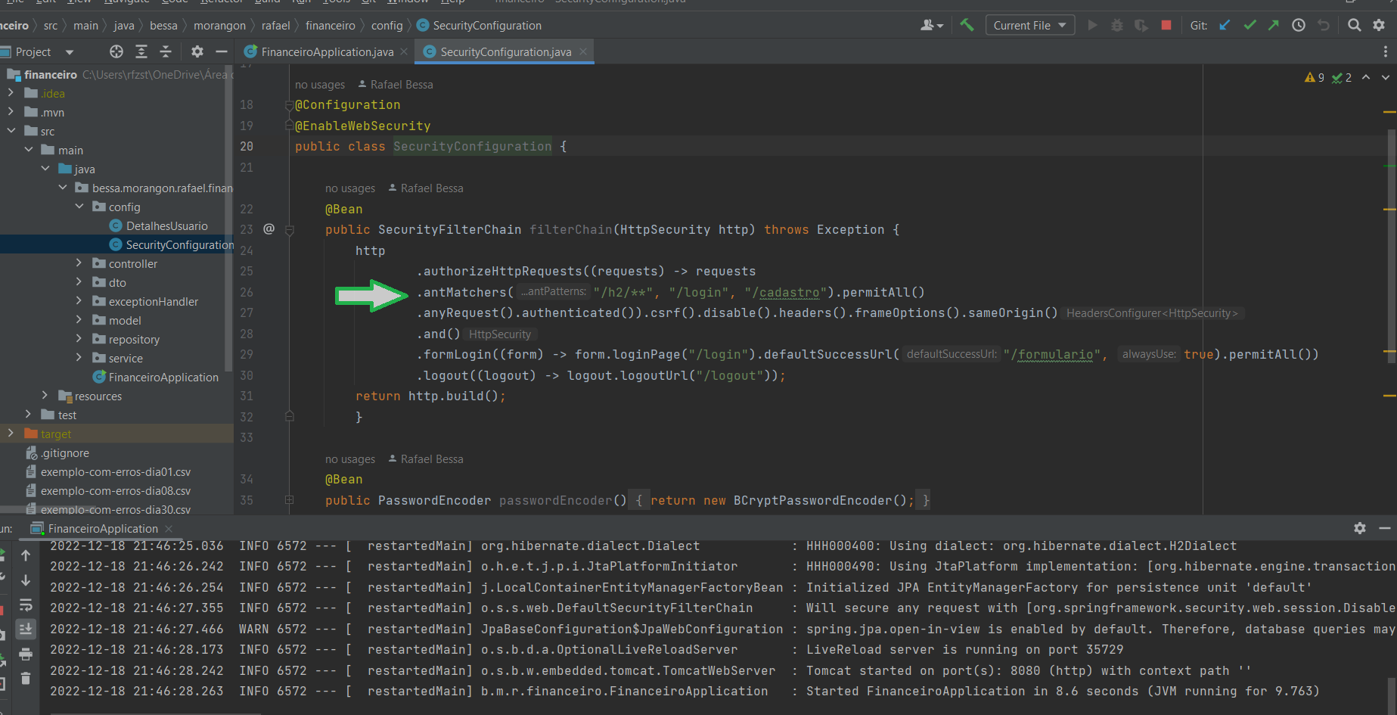Toggle soft-wrap in Run console
This screenshot has height=715, width=1397.
click(26, 605)
